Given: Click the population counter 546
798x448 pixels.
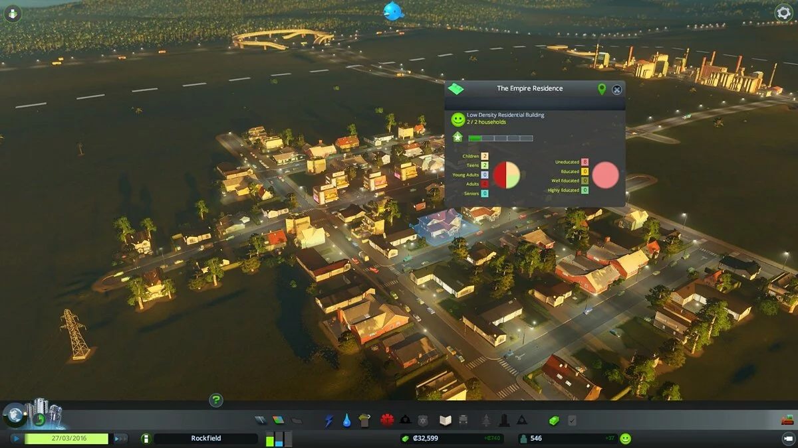Looking at the screenshot, I should [x=536, y=439].
